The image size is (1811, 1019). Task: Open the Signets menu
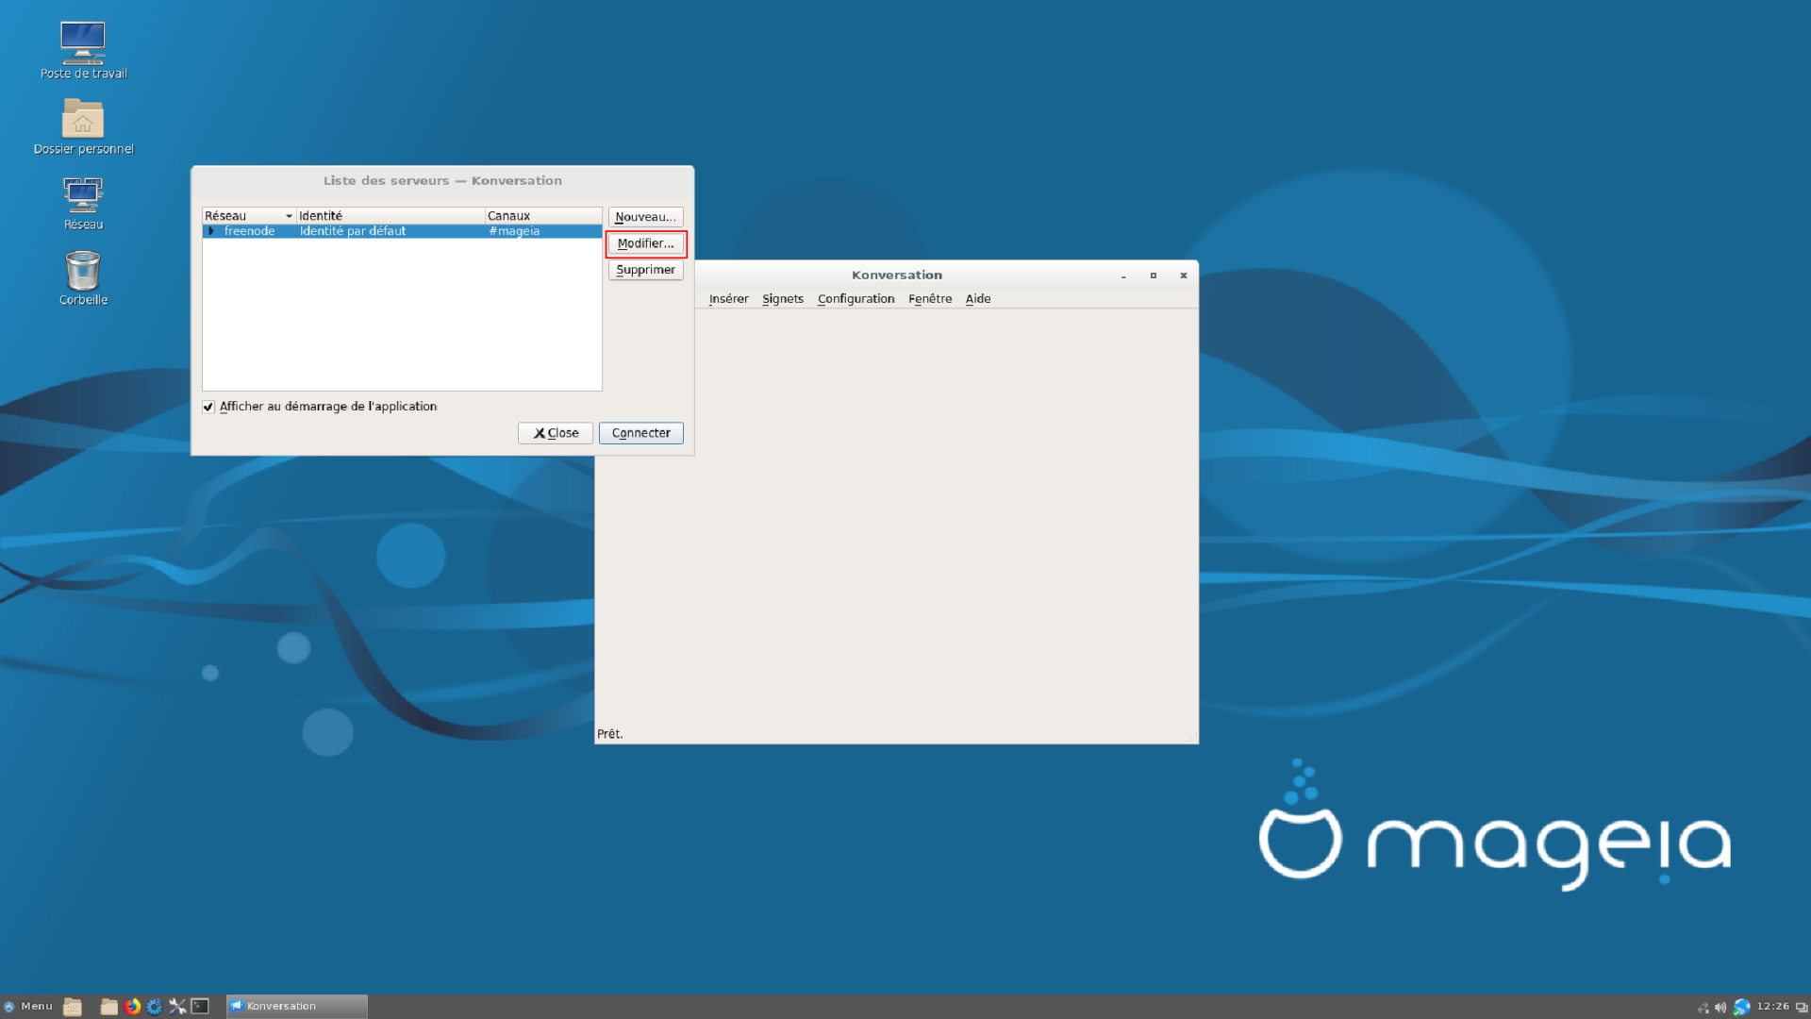pos(782,299)
